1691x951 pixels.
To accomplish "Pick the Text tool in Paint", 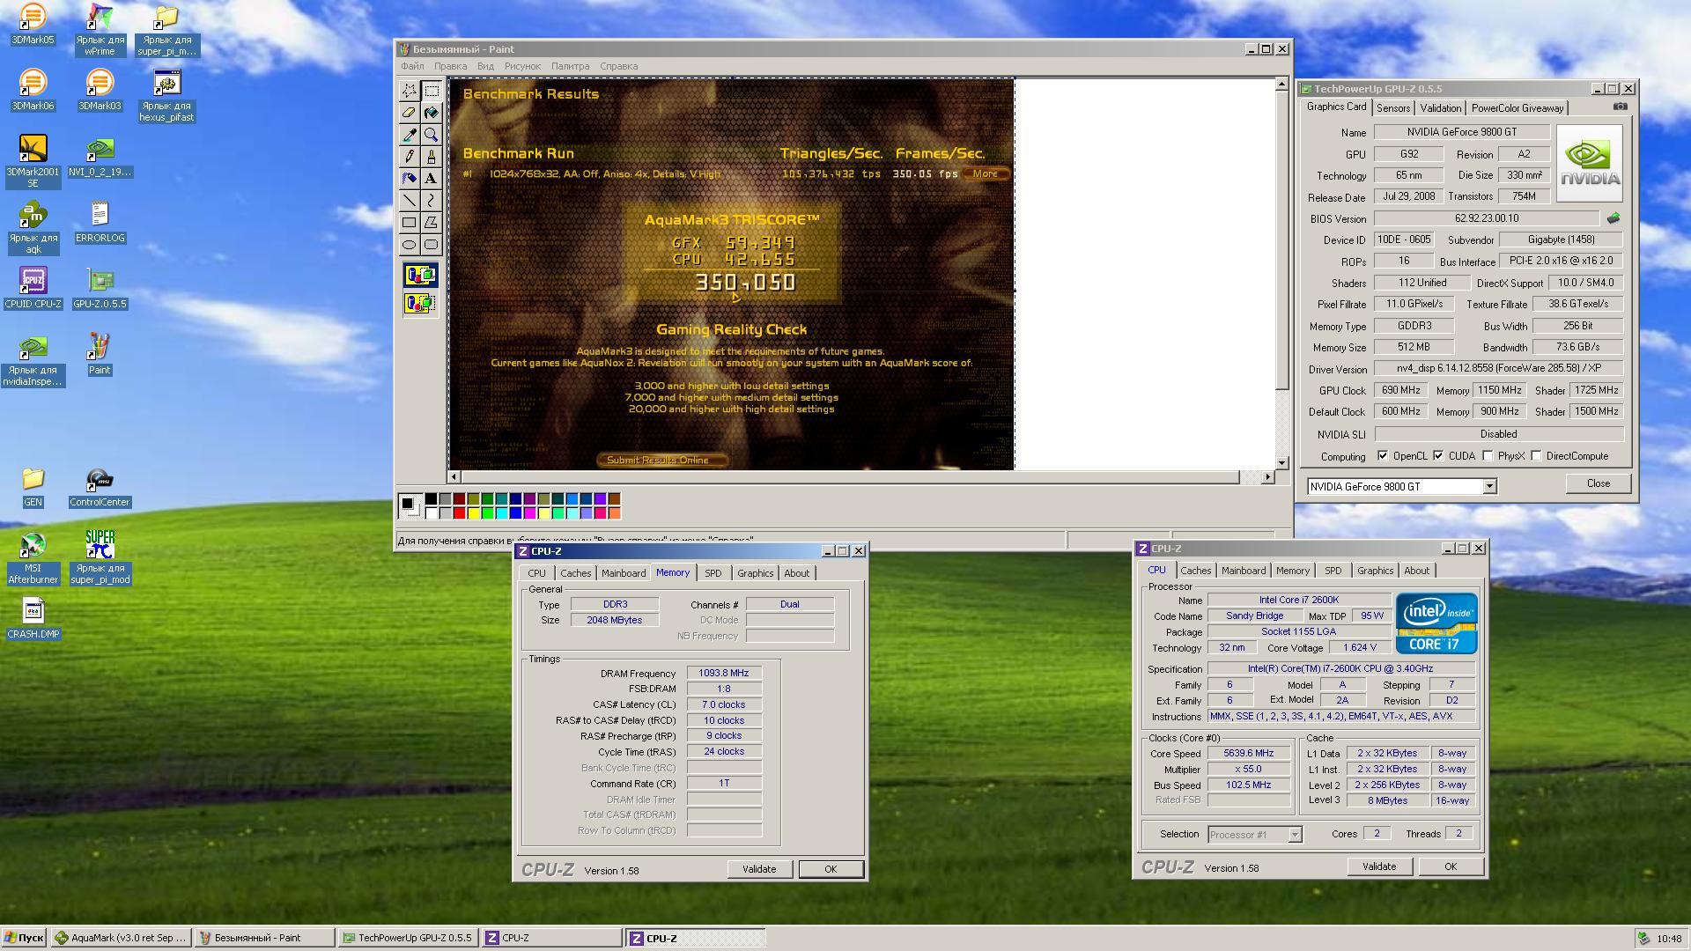I will [432, 178].
